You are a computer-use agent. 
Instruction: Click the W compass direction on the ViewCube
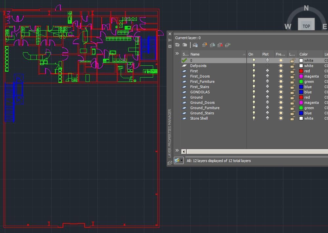288,26
